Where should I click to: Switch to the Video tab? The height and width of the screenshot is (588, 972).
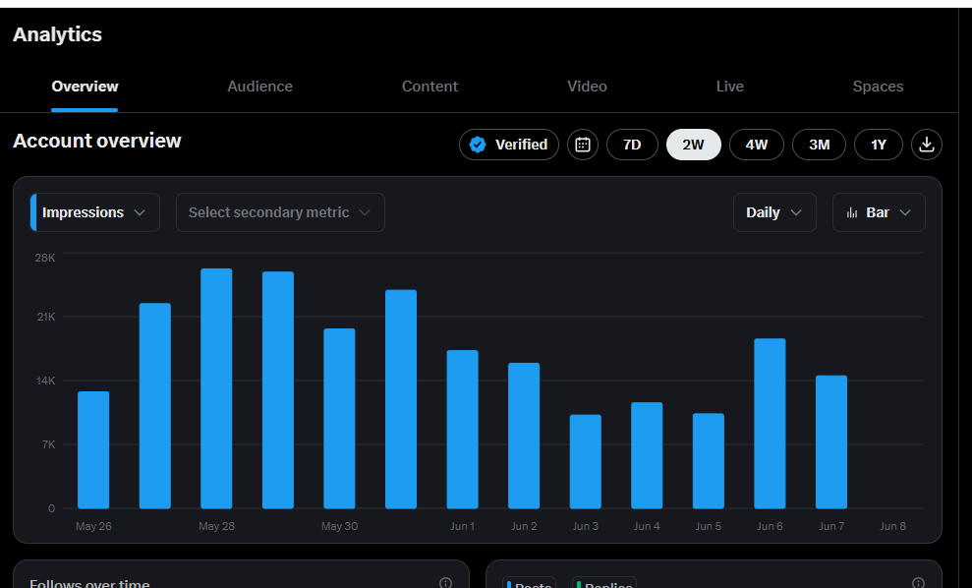click(x=587, y=87)
